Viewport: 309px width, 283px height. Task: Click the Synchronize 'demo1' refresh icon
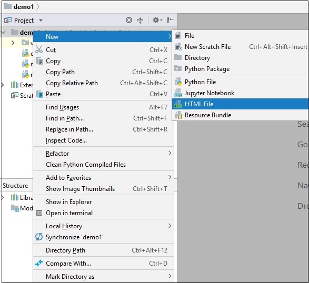click(x=39, y=237)
